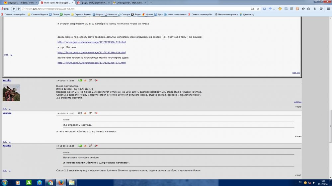Switch to the Обсуждение СПИ tab

[x=128, y=3]
